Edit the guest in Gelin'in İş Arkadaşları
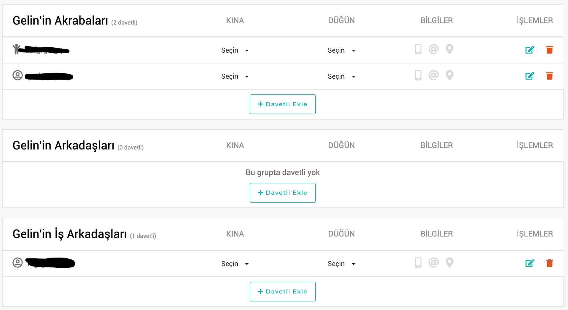The width and height of the screenshot is (568, 310). coord(530,263)
